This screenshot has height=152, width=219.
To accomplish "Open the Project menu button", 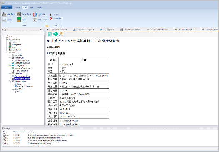I will (x=7, y=7).
